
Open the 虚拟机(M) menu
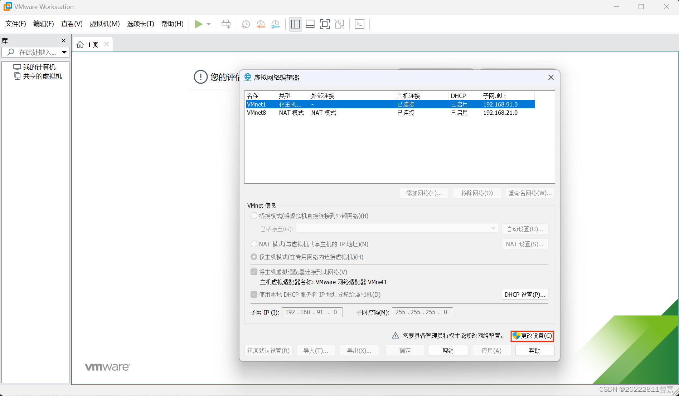click(x=105, y=24)
